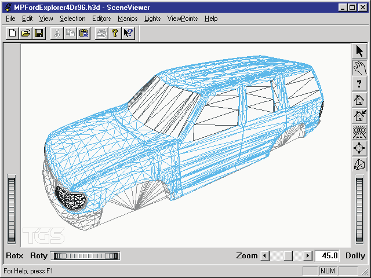Click the print toolbar icon
This screenshot has width=371, height=278.
click(101, 34)
